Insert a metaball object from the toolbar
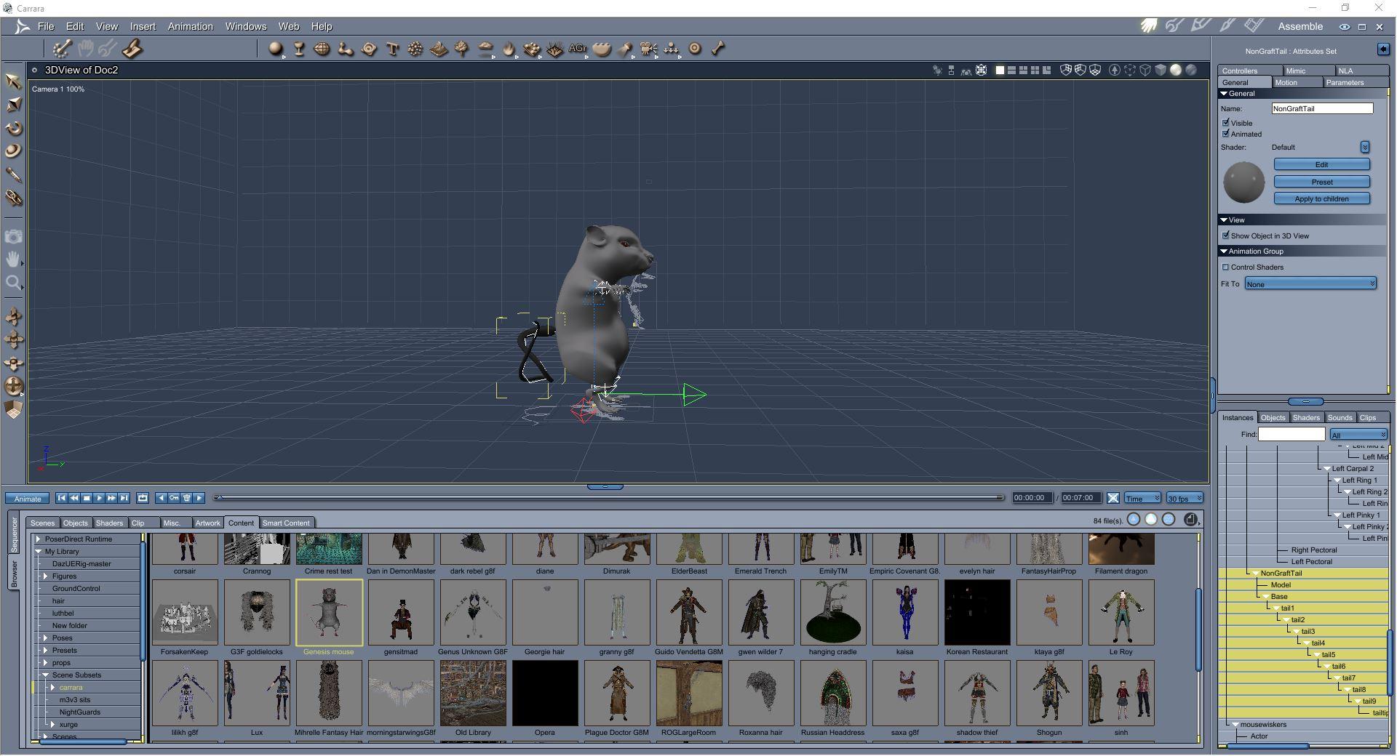The height and width of the screenshot is (756, 1397). 345,49
